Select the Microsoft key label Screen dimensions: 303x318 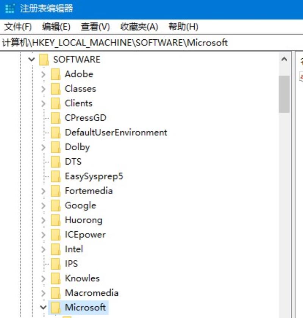pyautogui.click(x=86, y=307)
